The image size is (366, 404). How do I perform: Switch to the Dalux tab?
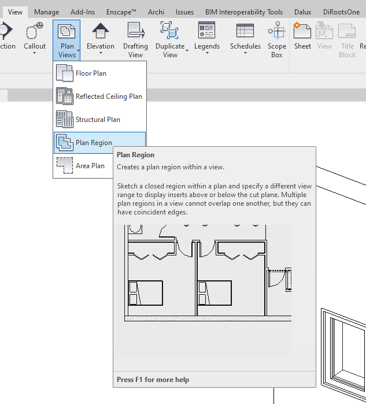coord(303,12)
